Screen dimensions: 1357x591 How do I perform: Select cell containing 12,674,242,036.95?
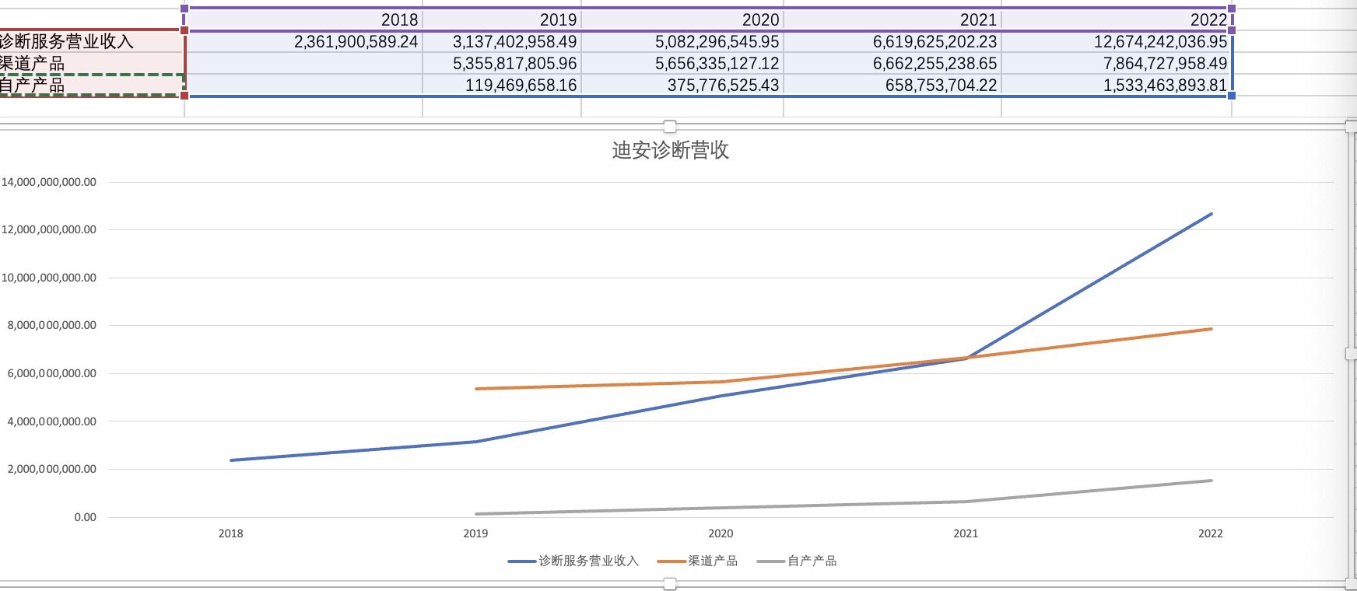1116,42
